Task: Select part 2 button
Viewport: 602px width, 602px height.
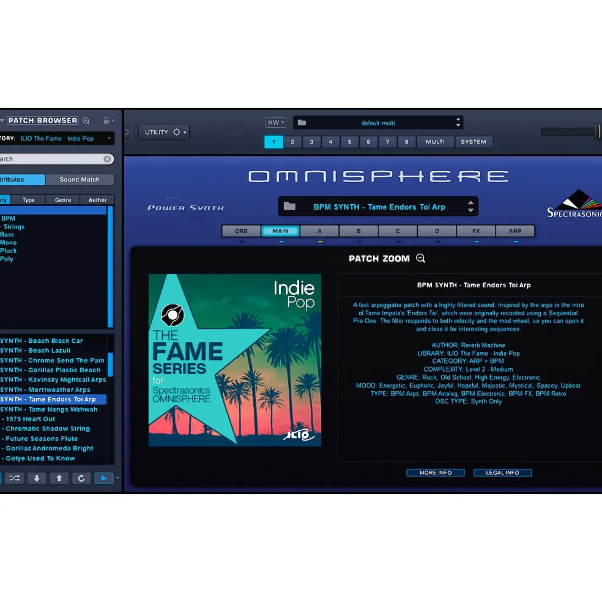Action: tap(292, 142)
